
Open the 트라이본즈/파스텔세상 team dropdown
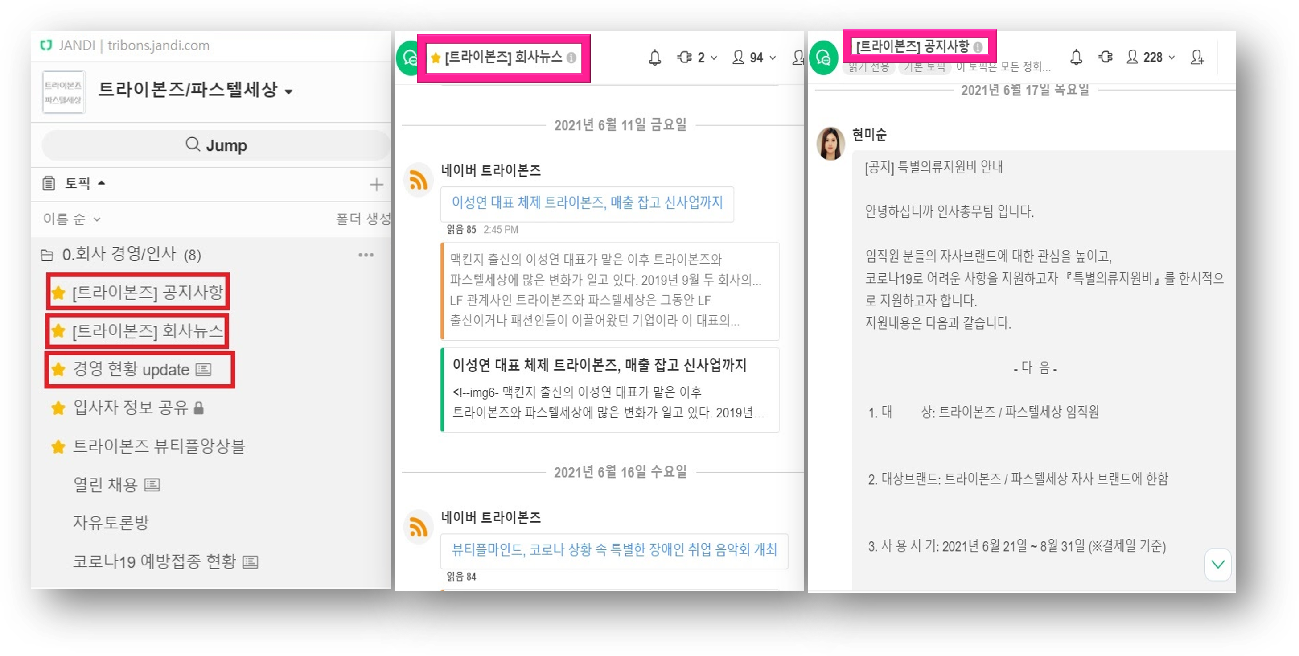coord(288,92)
